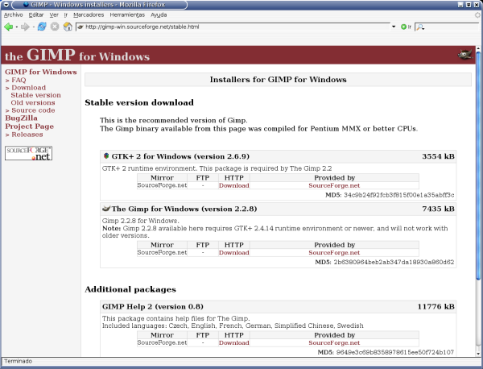Click the Wilber GIMP mascot in header
The width and height of the screenshot is (483, 369).
point(464,56)
